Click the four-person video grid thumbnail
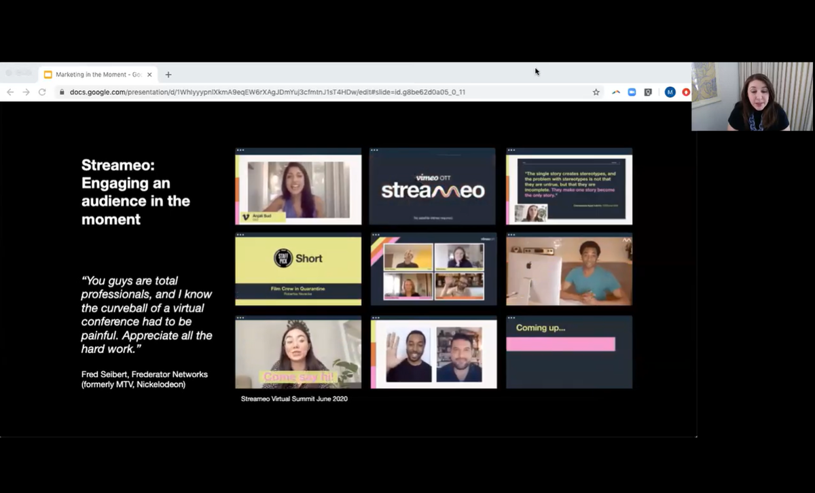 click(x=433, y=270)
